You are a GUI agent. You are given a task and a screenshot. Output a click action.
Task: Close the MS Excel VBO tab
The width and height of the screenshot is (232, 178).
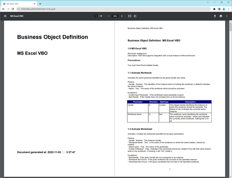(35, 4)
